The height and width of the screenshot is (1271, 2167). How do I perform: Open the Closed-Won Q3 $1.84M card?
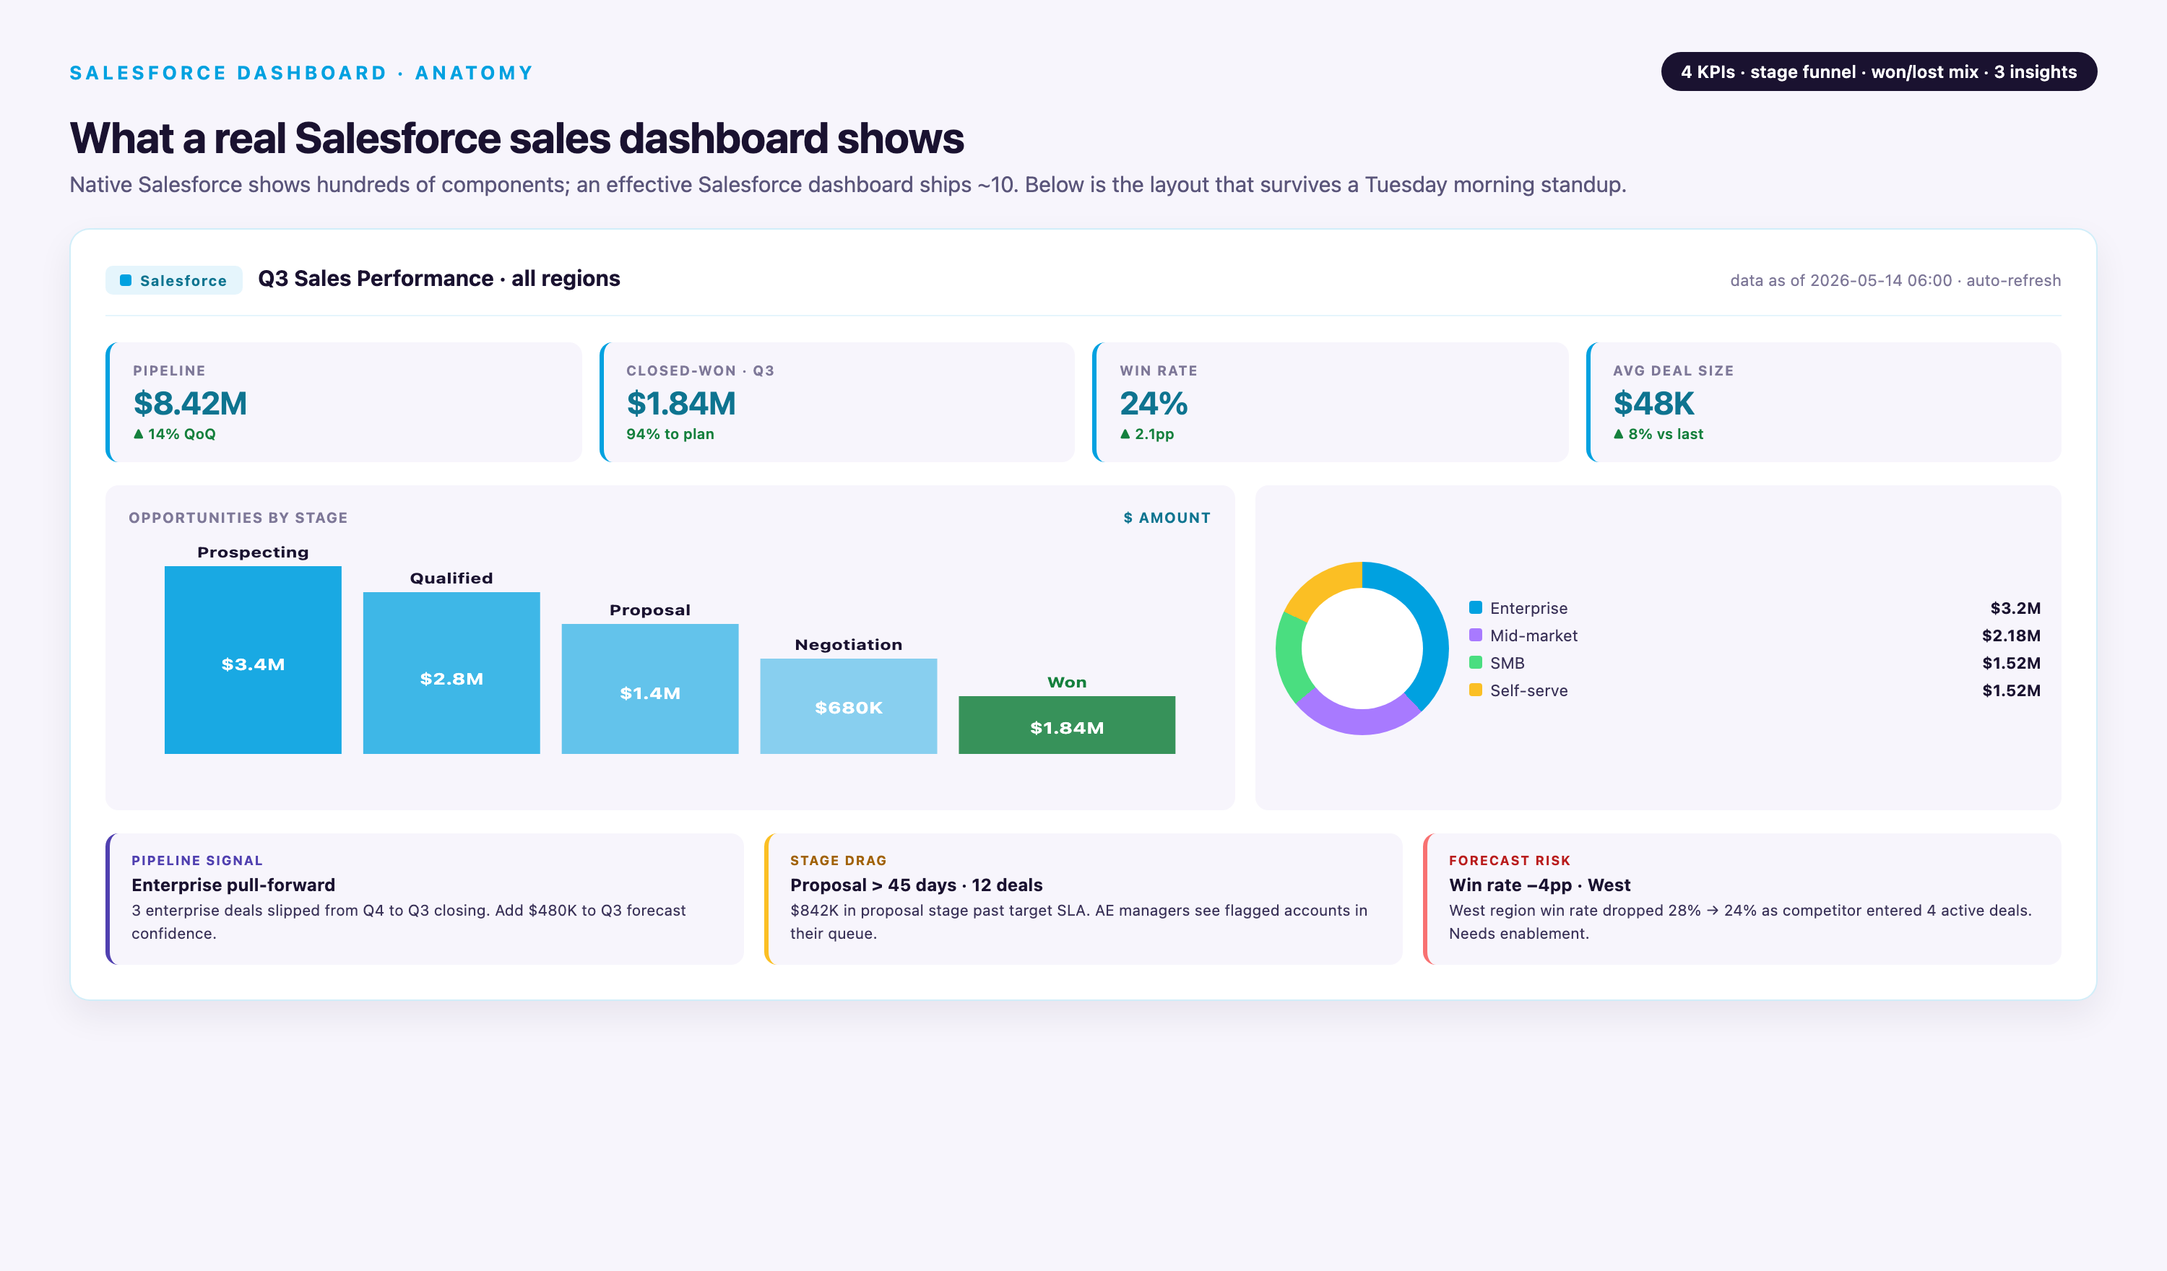click(x=836, y=402)
